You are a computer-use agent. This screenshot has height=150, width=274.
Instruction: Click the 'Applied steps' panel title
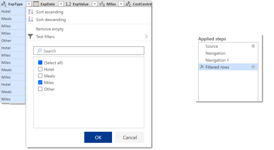212,39
